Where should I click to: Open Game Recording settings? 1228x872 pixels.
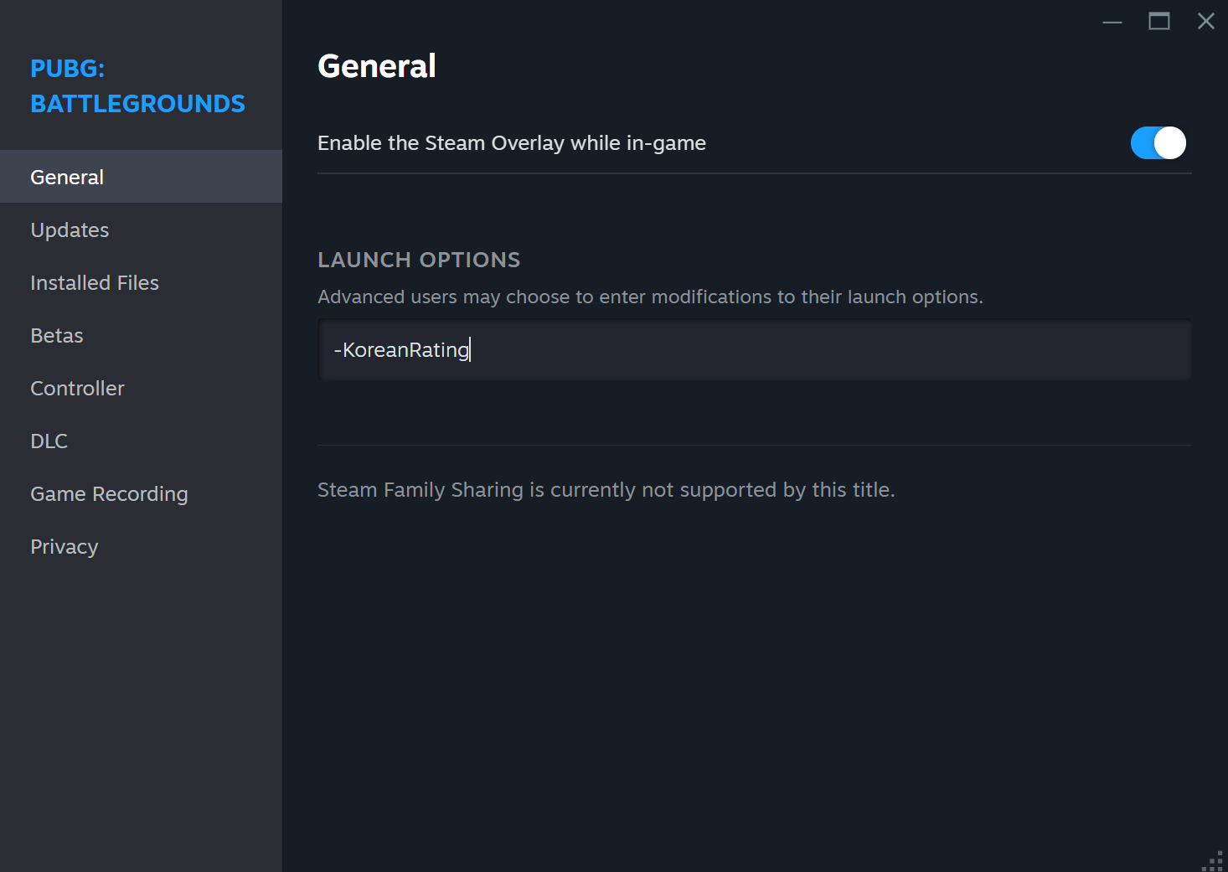pos(109,494)
